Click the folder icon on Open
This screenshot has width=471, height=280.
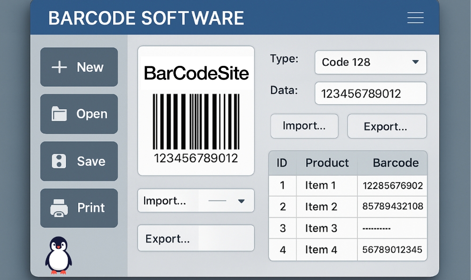59,114
